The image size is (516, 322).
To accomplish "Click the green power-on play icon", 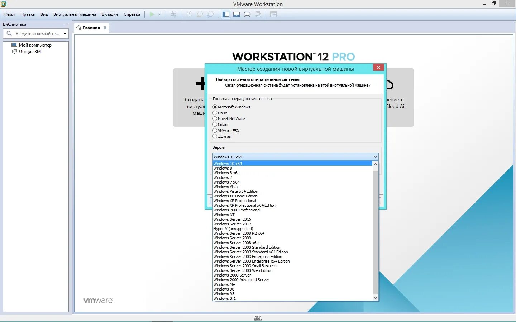I will coord(152,14).
